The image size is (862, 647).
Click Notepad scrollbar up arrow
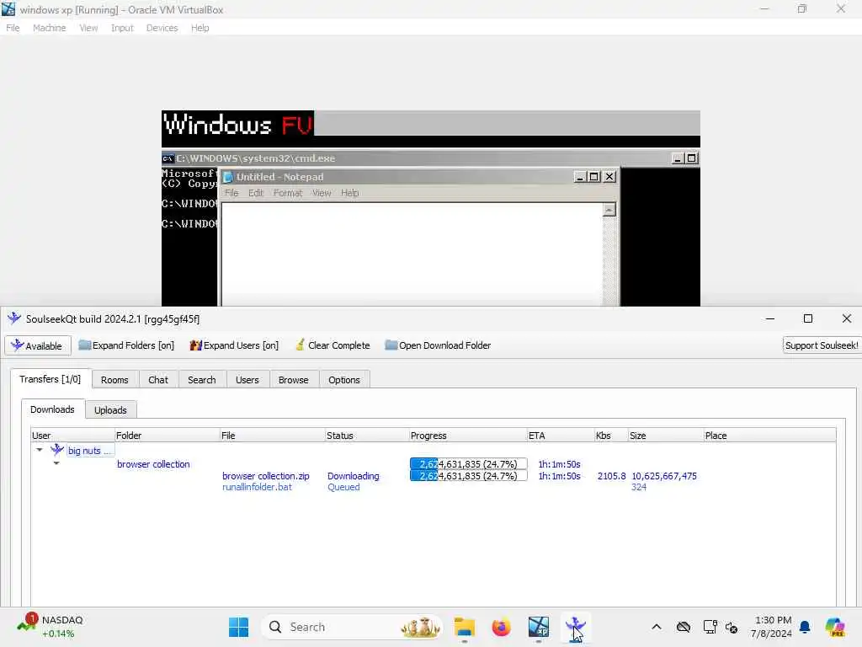[x=609, y=210]
